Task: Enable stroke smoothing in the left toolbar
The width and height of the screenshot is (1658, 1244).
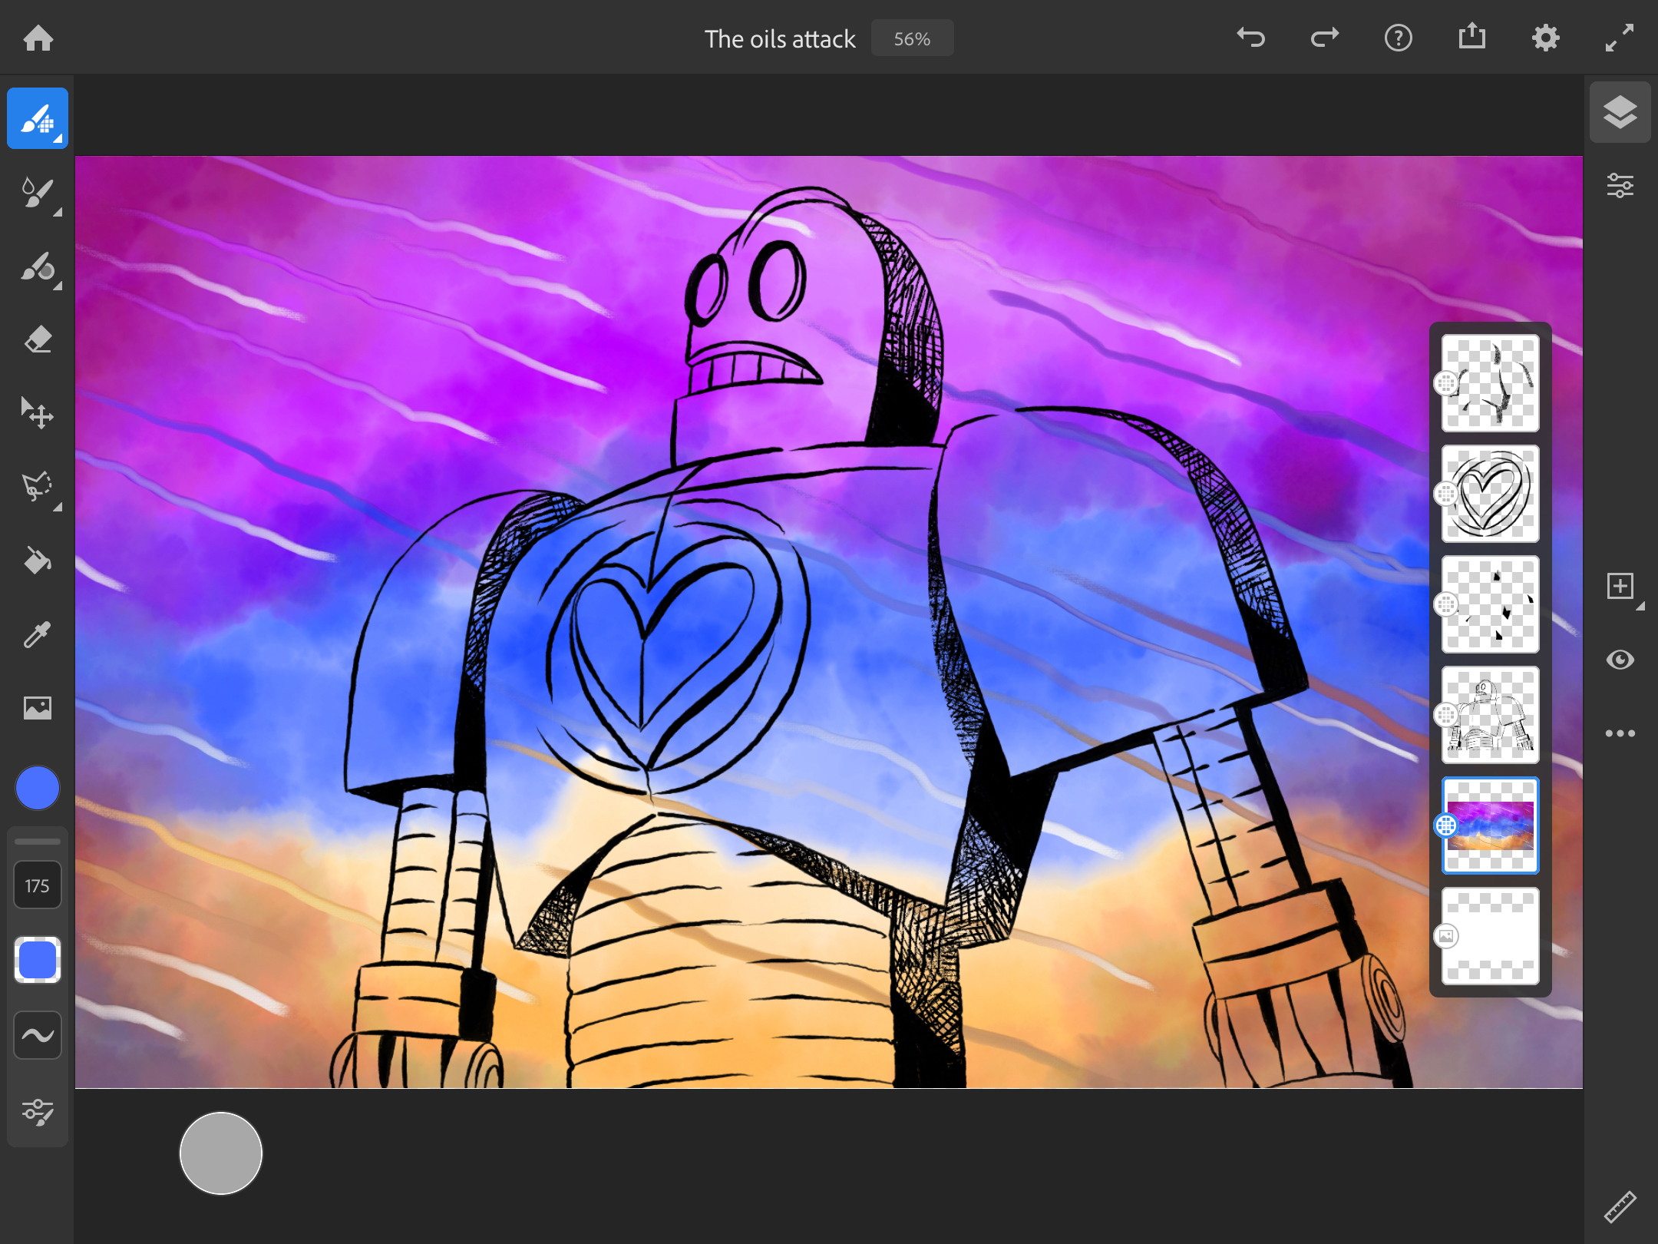Action: pos(37,1033)
